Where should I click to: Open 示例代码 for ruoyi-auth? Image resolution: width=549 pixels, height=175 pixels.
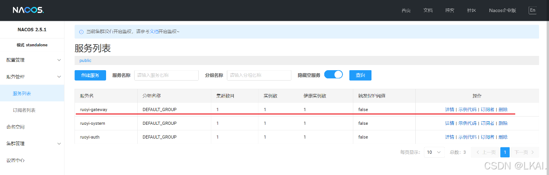coord(467,137)
